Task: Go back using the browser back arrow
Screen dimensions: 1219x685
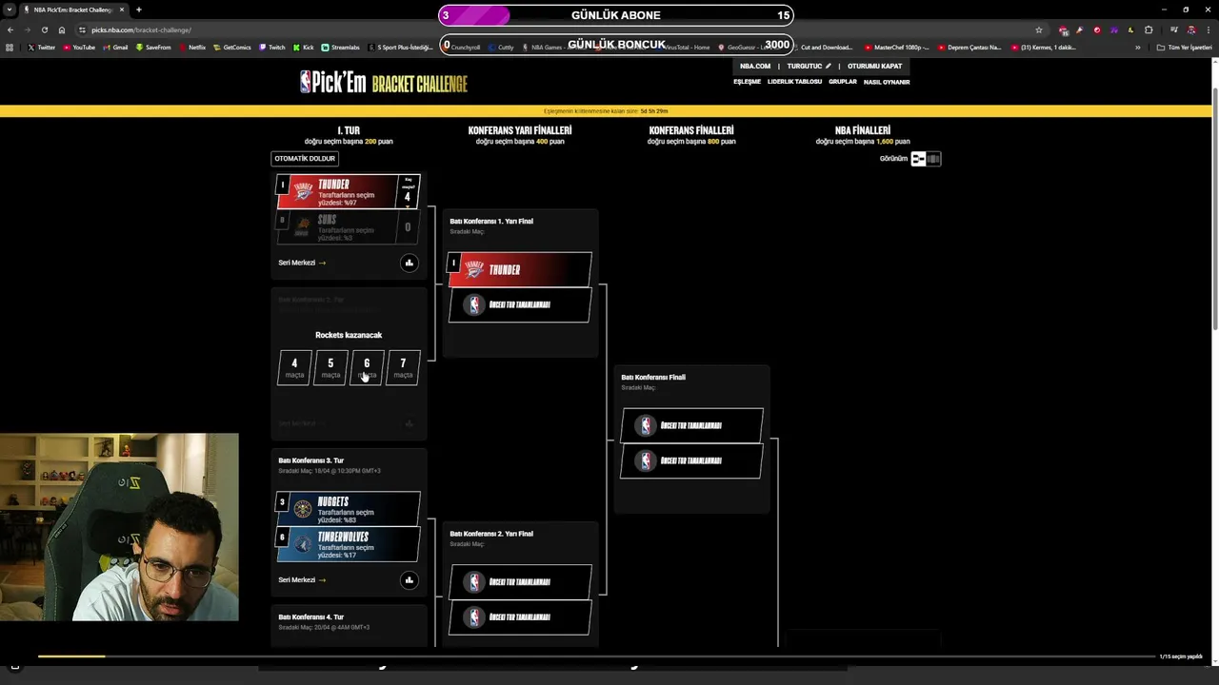Action: 10,29
